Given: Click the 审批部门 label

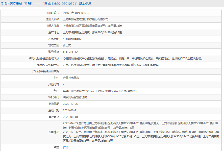Looking at the screenshot, I should click(54, 97).
